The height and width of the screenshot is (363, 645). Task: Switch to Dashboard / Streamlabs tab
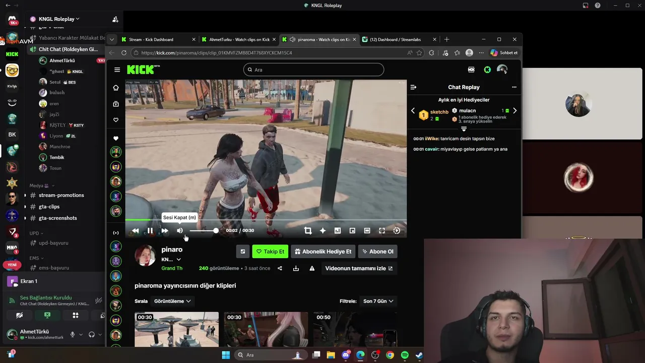tap(400, 39)
